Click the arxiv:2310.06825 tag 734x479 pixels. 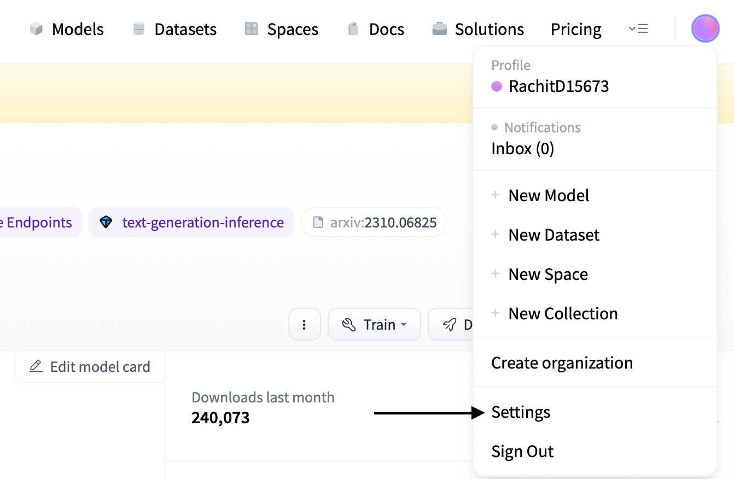(374, 223)
